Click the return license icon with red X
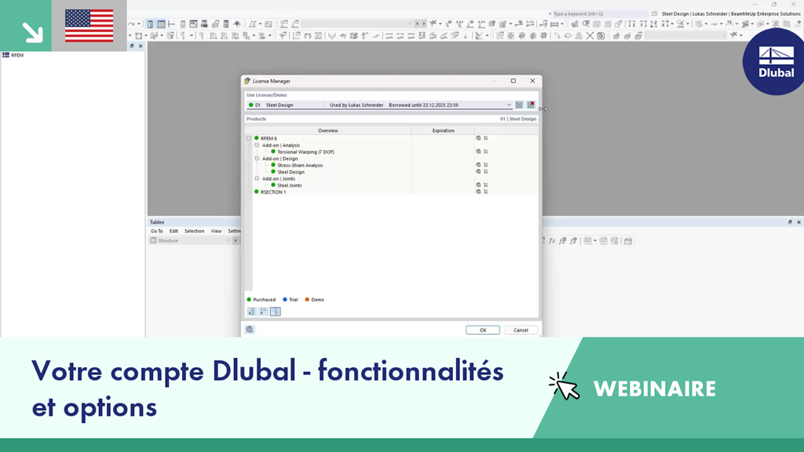Viewport: 804px width, 452px height. click(x=532, y=104)
